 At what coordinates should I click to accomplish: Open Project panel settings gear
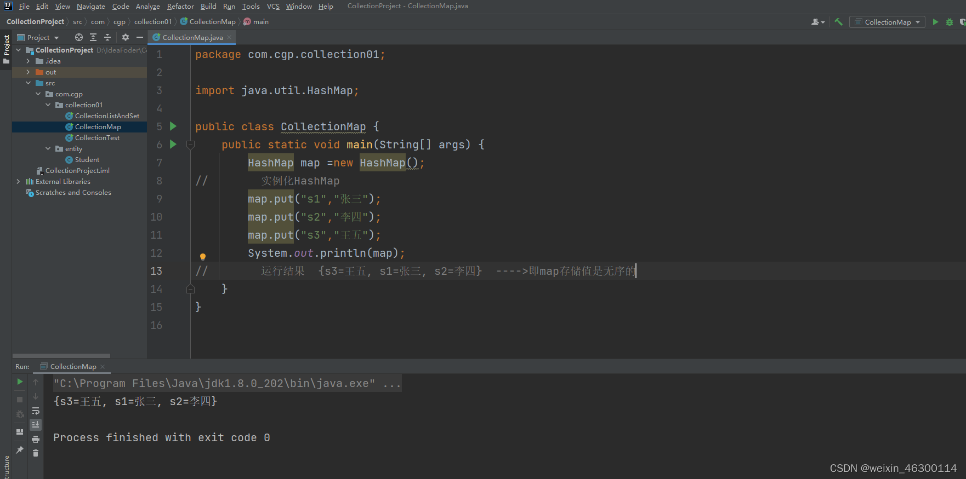click(x=126, y=37)
